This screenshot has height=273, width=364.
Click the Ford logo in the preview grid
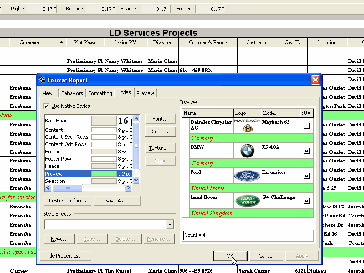pos(247,176)
